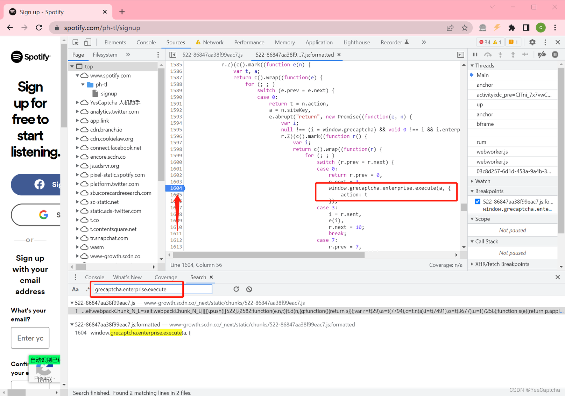This screenshot has width=565, height=396.
Task: Toggle regular expression search button
Action: coord(88,289)
